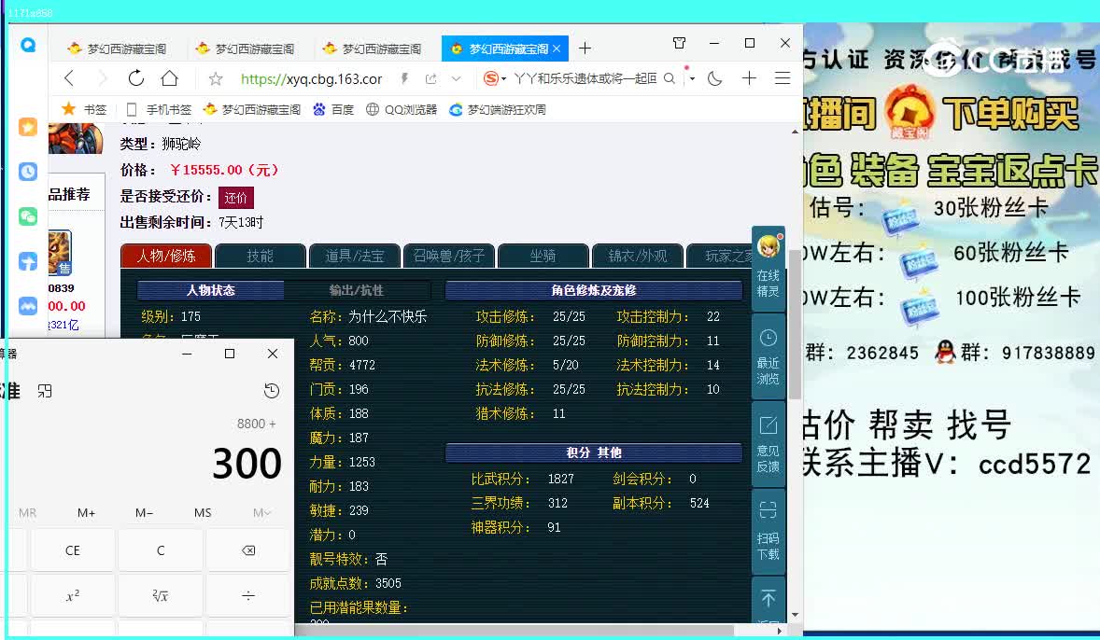1100x640 pixels.
Task: Select the 人物/修炼 tab
Action: (x=166, y=256)
